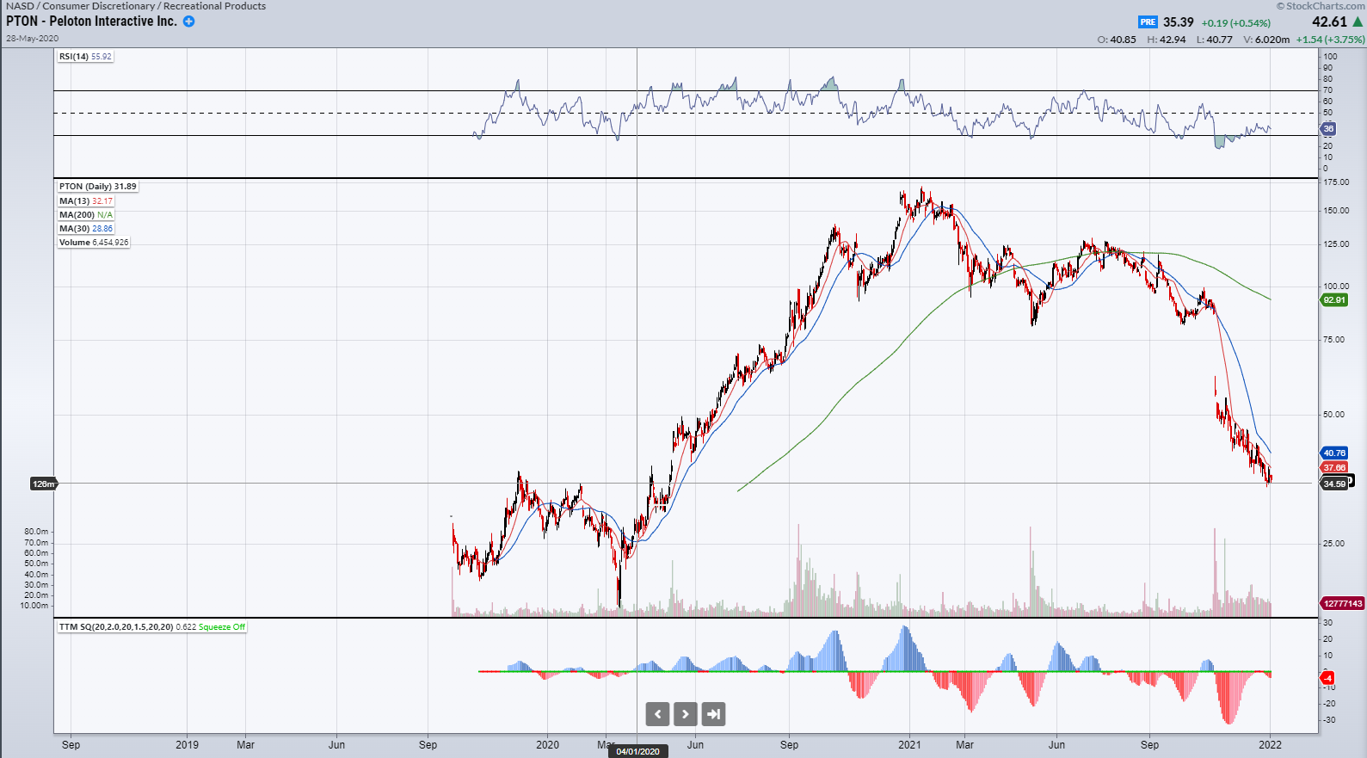Click the 04/01/2020 crosshair date marker
1367x758 pixels.
pos(637,751)
